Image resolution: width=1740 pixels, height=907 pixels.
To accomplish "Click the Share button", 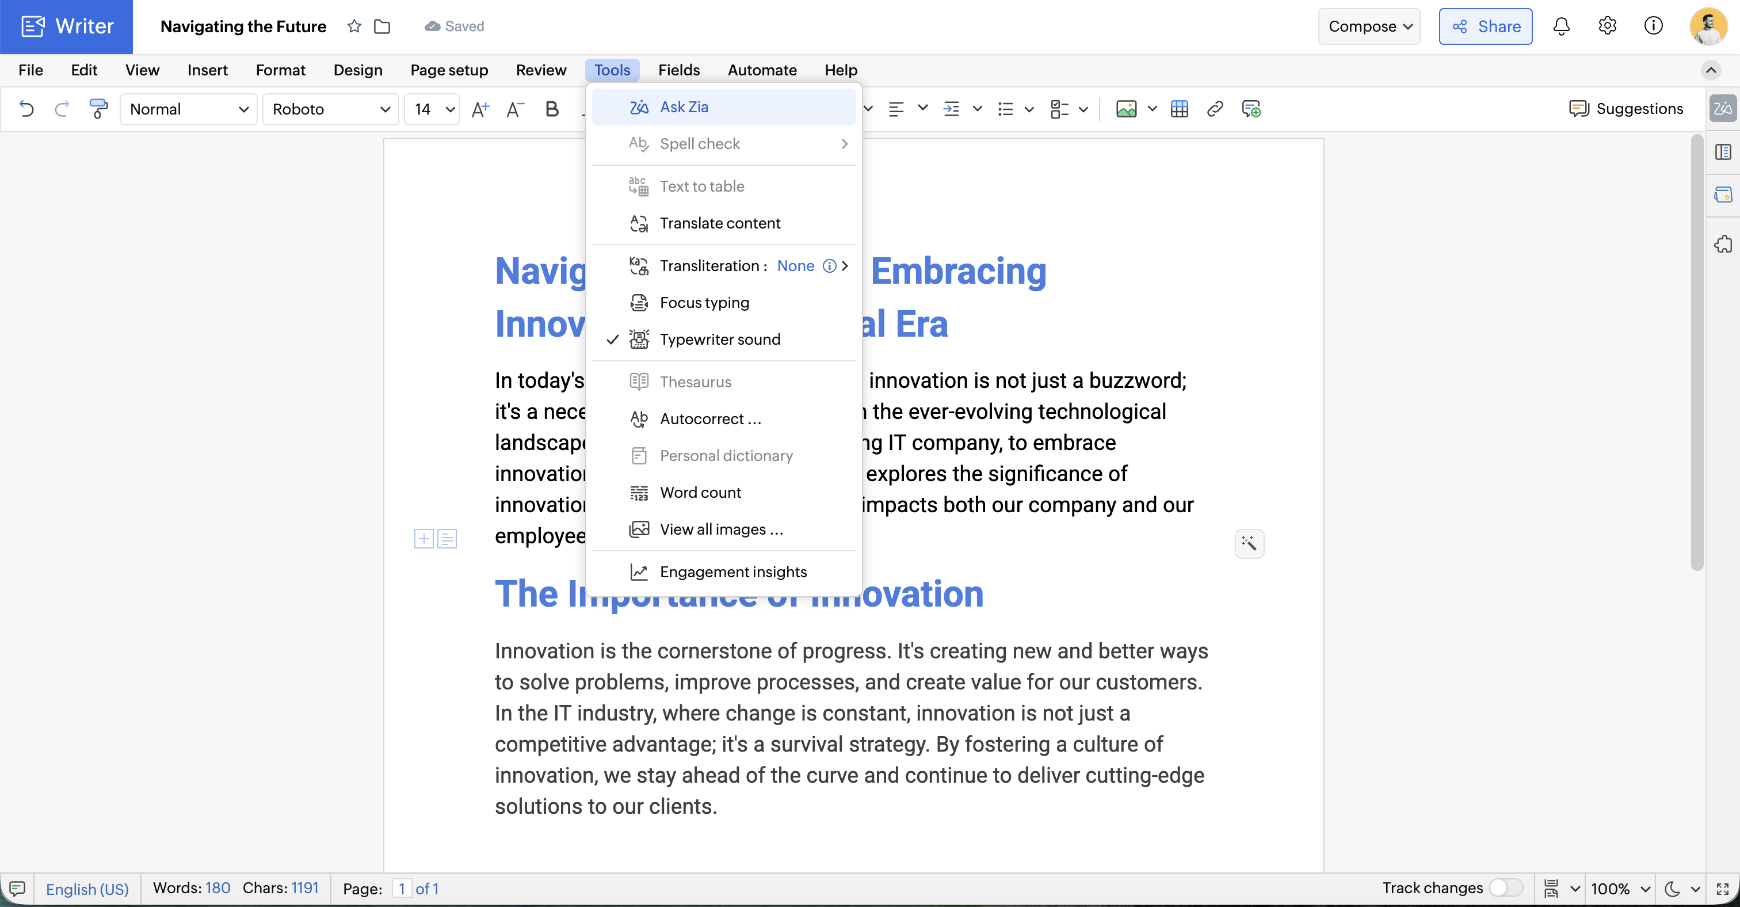I will tap(1485, 26).
